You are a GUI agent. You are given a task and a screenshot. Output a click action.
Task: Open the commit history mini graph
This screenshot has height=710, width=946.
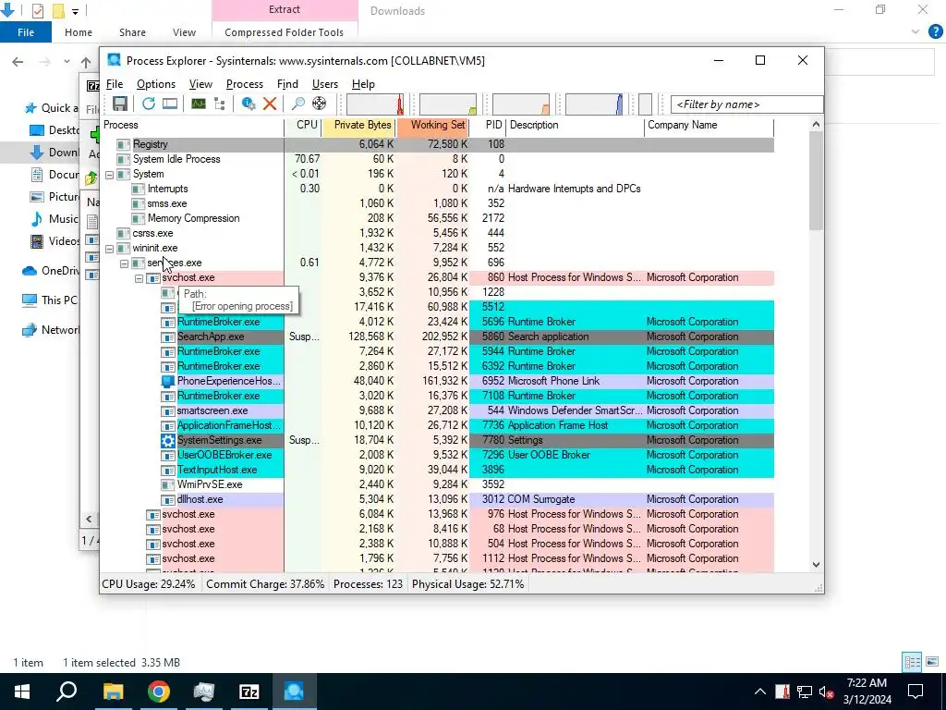pyautogui.click(x=448, y=104)
